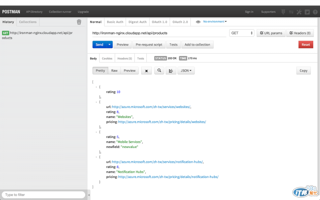
Task: Open the Pre-request script editor
Action: click(149, 44)
